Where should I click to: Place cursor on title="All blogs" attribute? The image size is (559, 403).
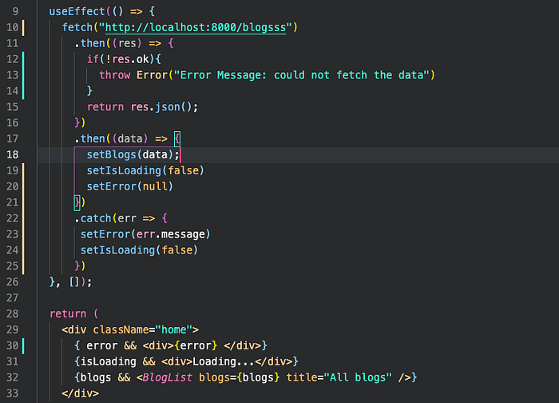pos(339,377)
